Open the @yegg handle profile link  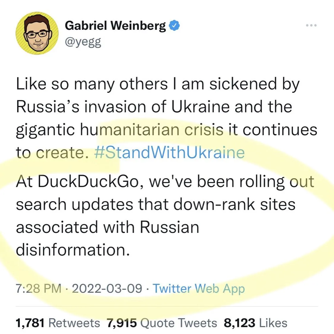click(83, 42)
